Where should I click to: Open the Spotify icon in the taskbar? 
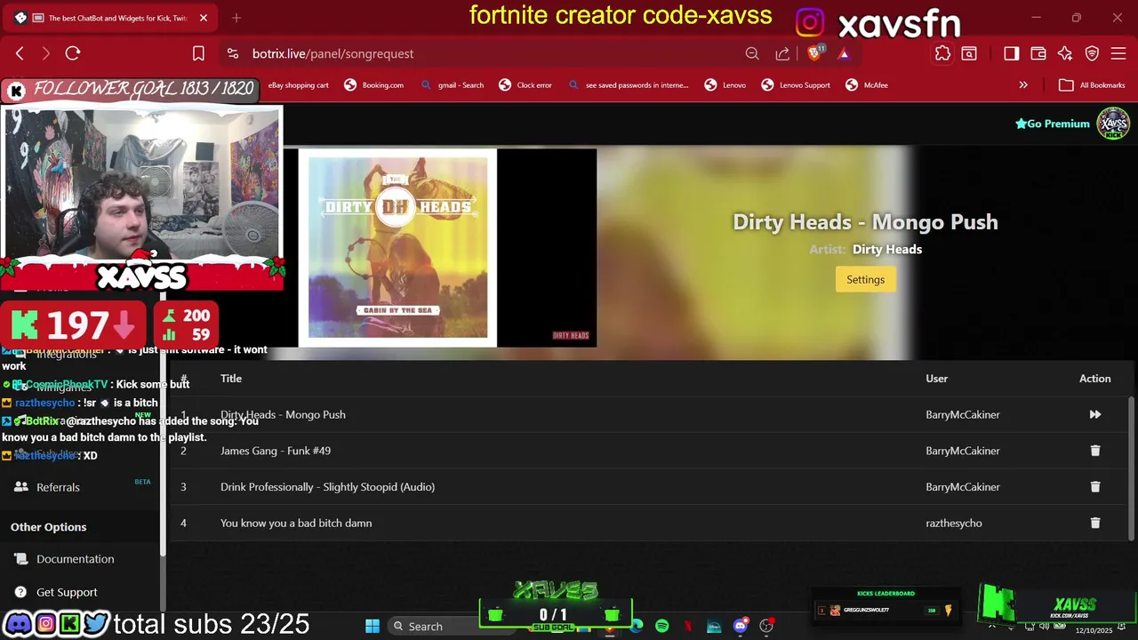click(x=661, y=626)
